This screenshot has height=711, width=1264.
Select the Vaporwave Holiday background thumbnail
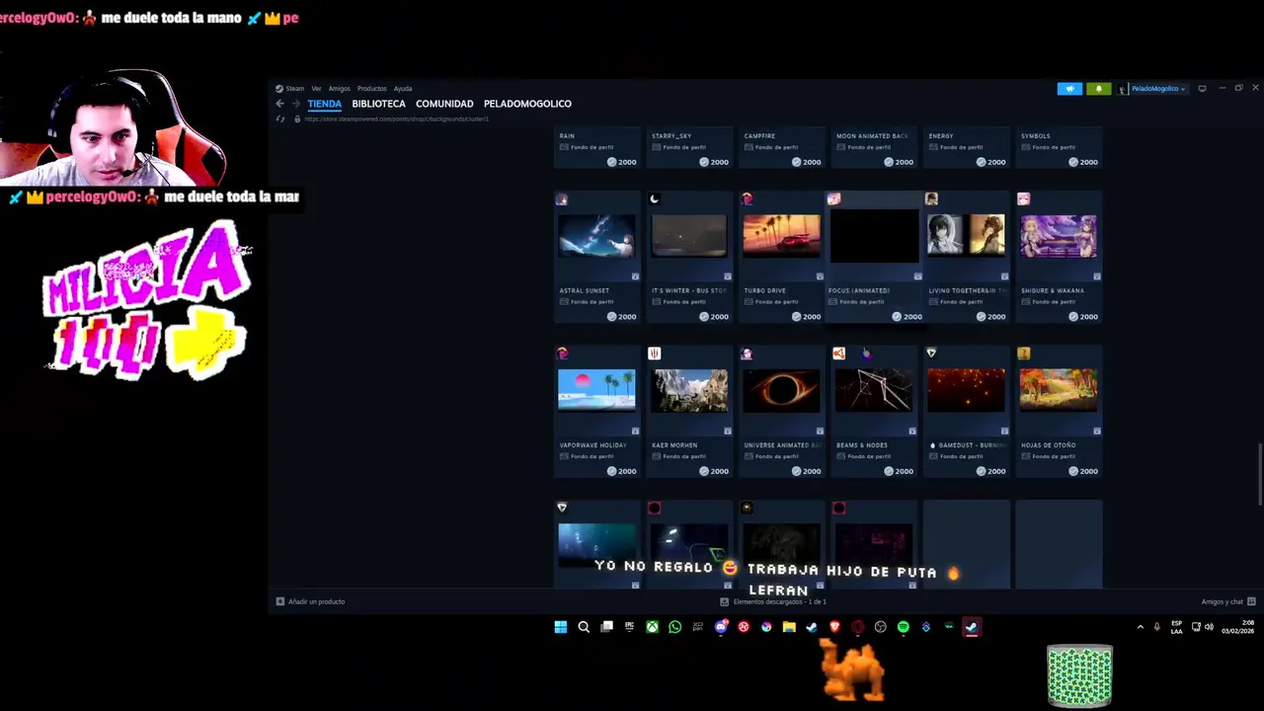(x=596, y=390)
